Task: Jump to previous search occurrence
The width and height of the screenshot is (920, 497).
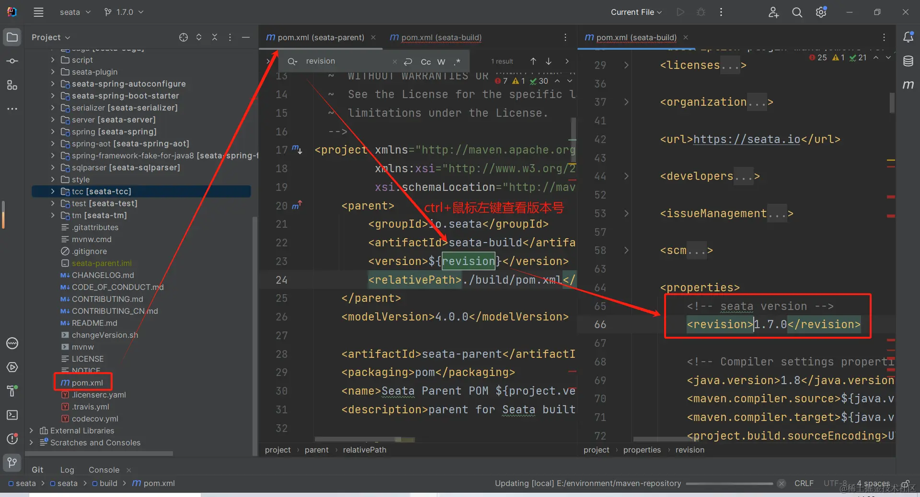Action: point(533,61)
